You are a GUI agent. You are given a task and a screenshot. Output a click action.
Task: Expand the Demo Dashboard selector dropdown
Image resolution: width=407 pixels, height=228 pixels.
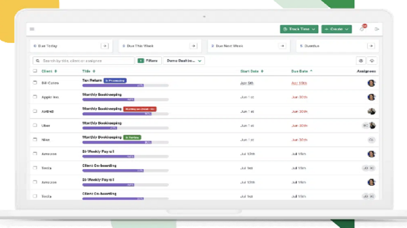(184, 61)
